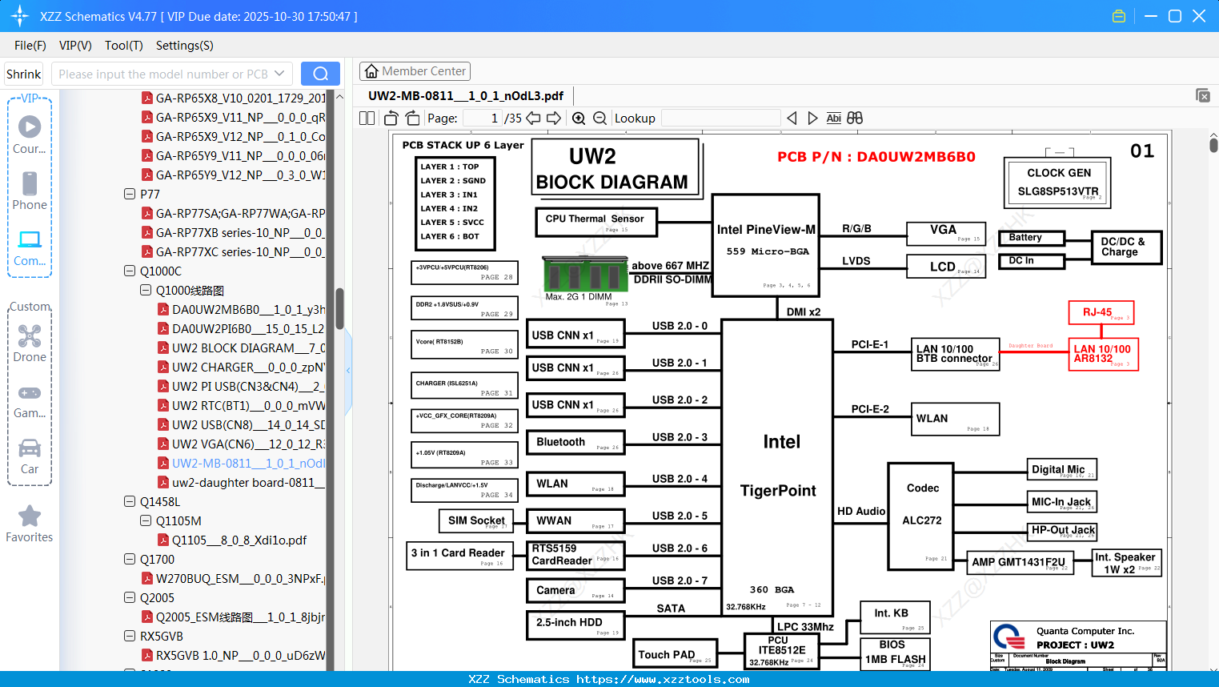Open the DA0UW2PI6B0__15_0_15 file
Screen dimensions: 1219x687
242,328
